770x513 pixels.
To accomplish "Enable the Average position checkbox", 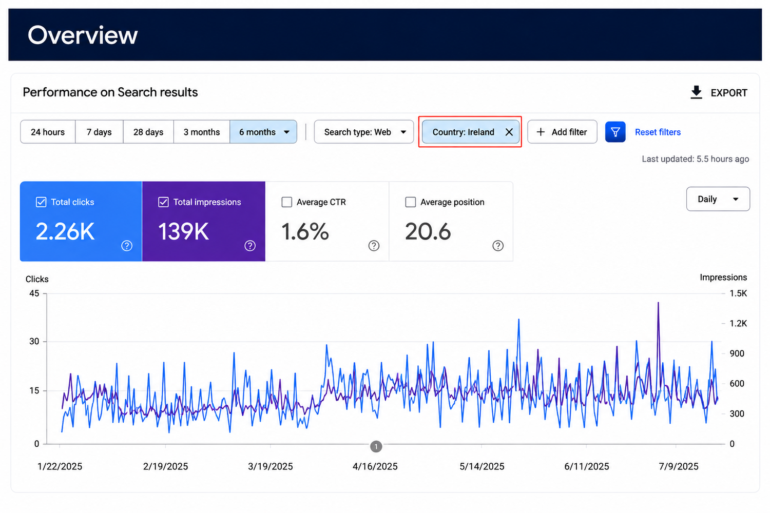I will point(411,202).
